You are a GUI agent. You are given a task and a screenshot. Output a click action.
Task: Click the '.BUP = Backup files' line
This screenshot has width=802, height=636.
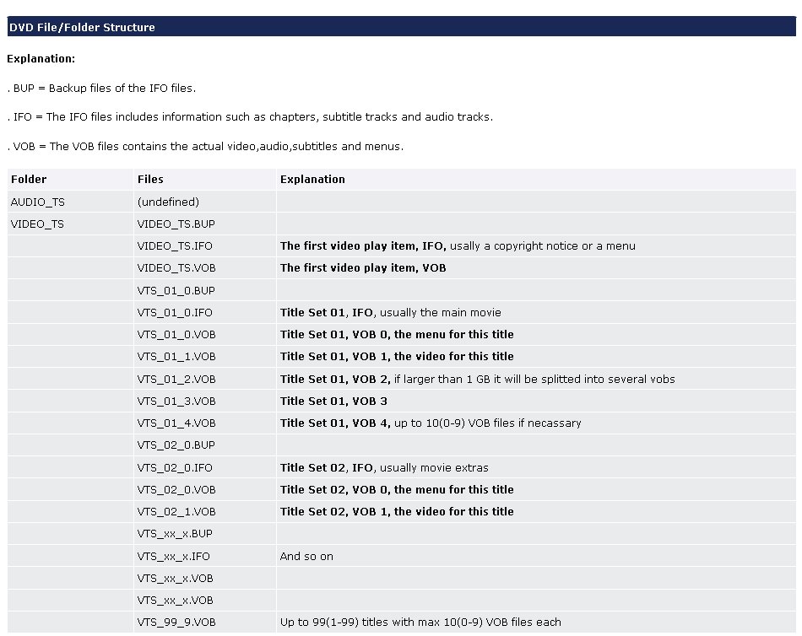tap(101, 88)
